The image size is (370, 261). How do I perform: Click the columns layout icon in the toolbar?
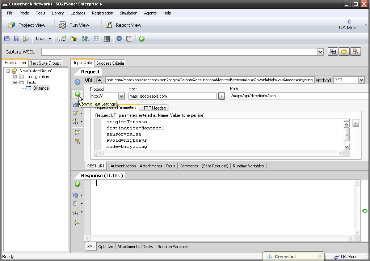[x=107, y=39]
